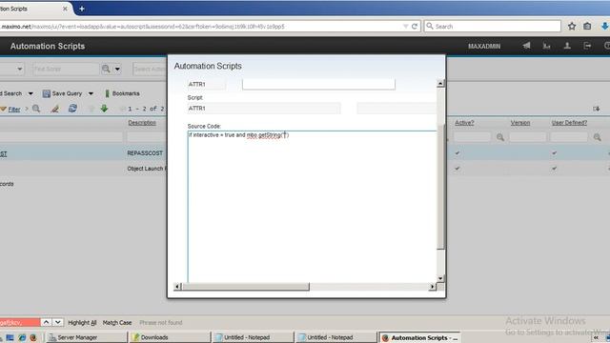Click the Find Script search magnifier icon
This screenshot has height=343, width=610.
[x=106, y=70]
